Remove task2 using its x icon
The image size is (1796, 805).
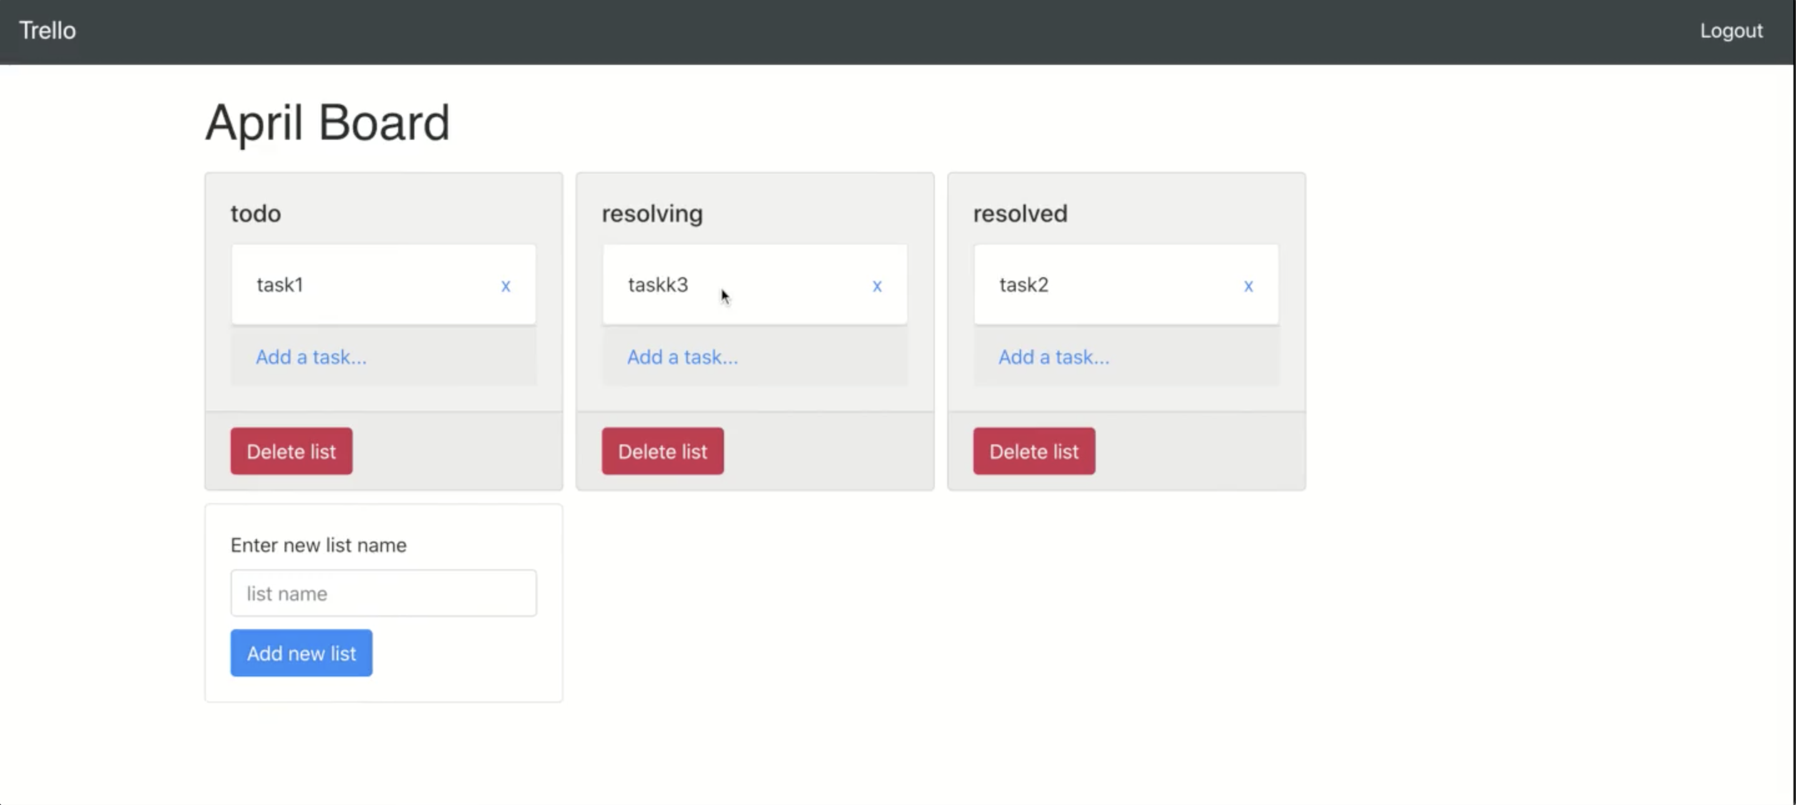pyautogui.click(x=1248, y=286)
